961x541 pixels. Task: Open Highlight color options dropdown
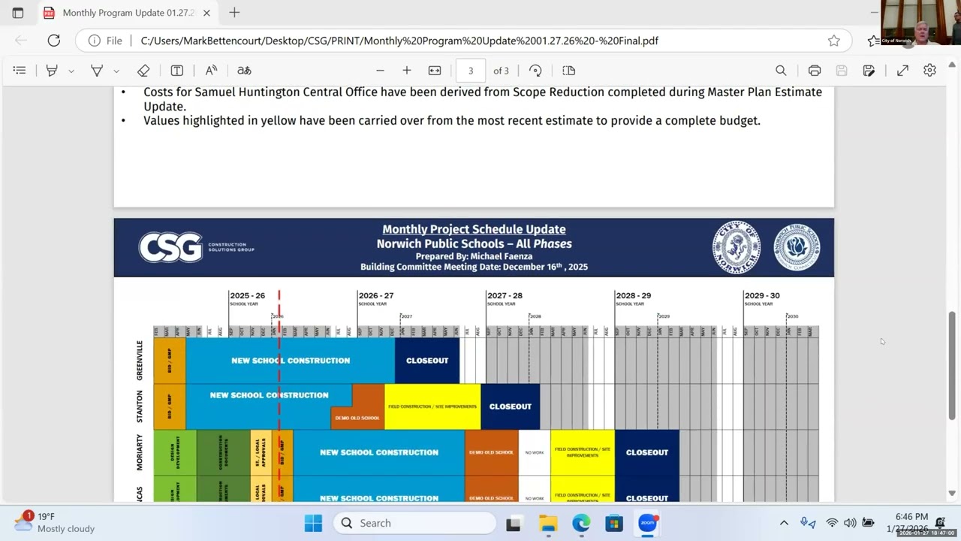click(71, 71)
